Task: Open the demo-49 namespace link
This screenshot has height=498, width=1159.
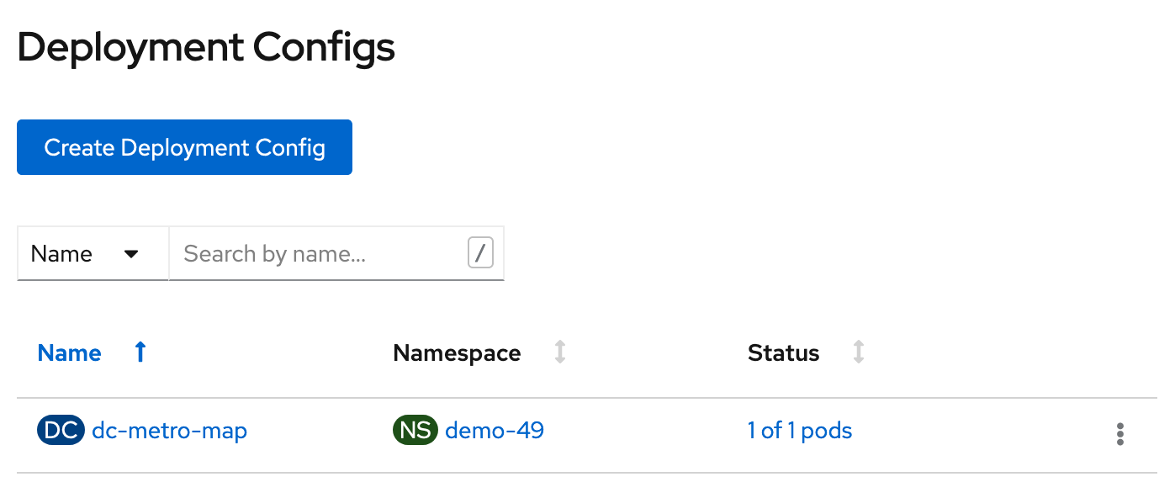Action: pyautogui.click(x=495, y=431)
